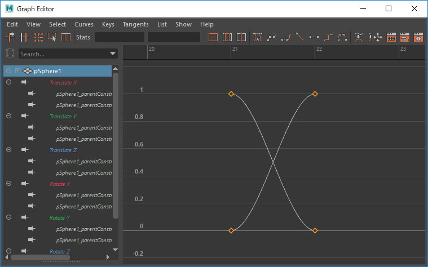Image resolution: width=428 pixels, height=267 pixels.
Task: Collapse the Translate Z channel
Action: pyautogui.click(x=8, y=149)
